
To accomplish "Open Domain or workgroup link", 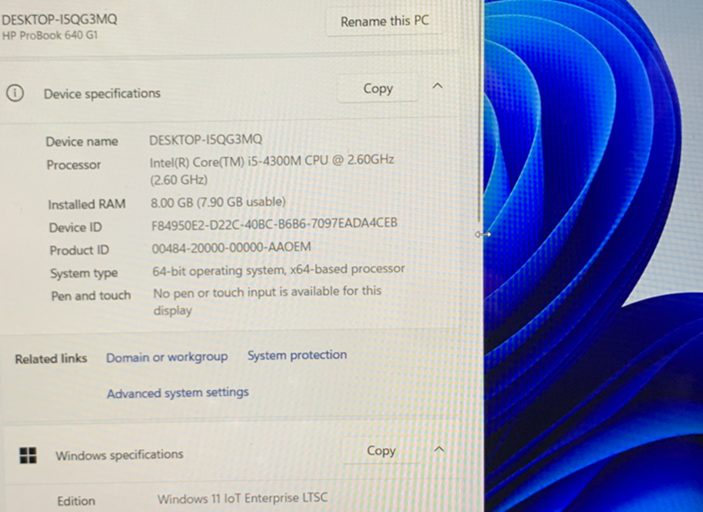I will (x=167, y=357).
